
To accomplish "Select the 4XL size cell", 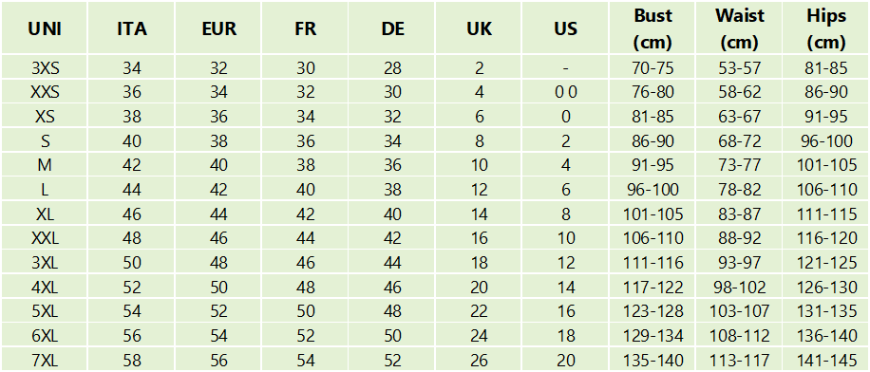I will click(x=45, y=287).
